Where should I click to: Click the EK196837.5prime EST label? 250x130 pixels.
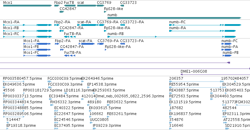185,114
